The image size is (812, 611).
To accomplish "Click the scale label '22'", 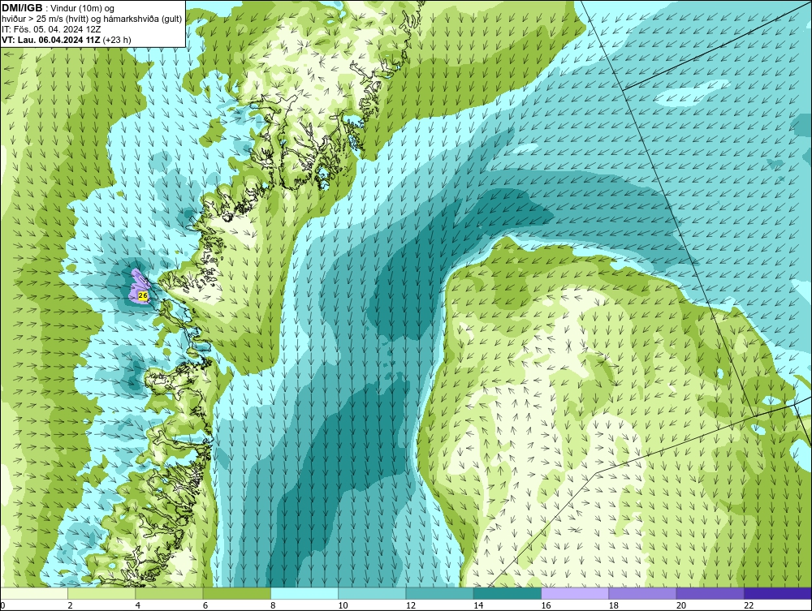I will point(749,606).
